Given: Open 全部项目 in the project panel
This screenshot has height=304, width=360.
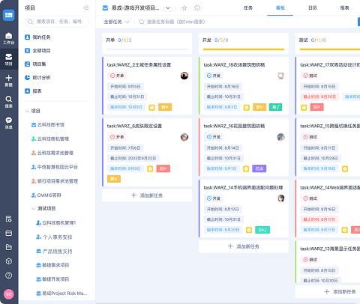Looking at the screenshot, I should (37, 51).
